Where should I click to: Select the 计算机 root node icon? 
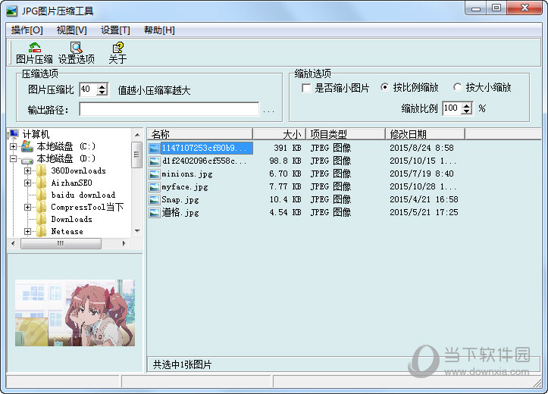[x=14, y=134]
